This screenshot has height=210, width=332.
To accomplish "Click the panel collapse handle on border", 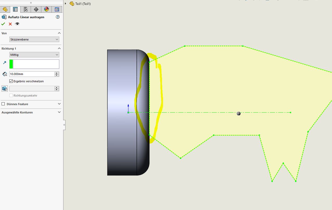I will (64, 125).
